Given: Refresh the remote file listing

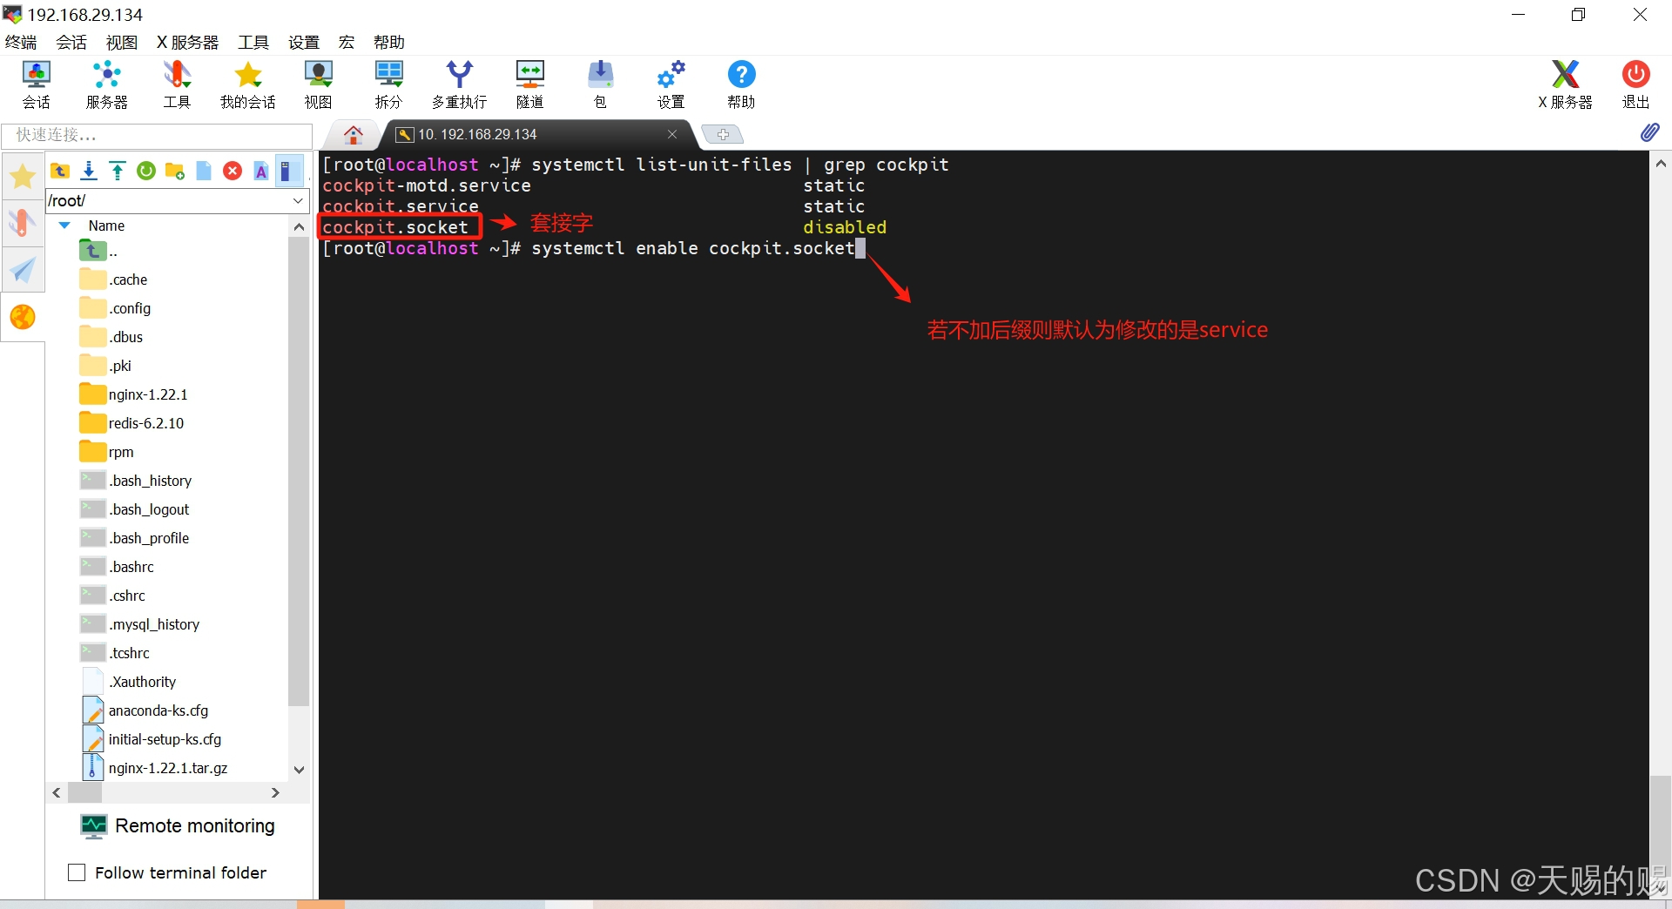Looking at the screenshot, I should 145,171.
